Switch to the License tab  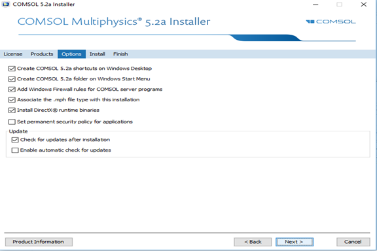[13, 54]
